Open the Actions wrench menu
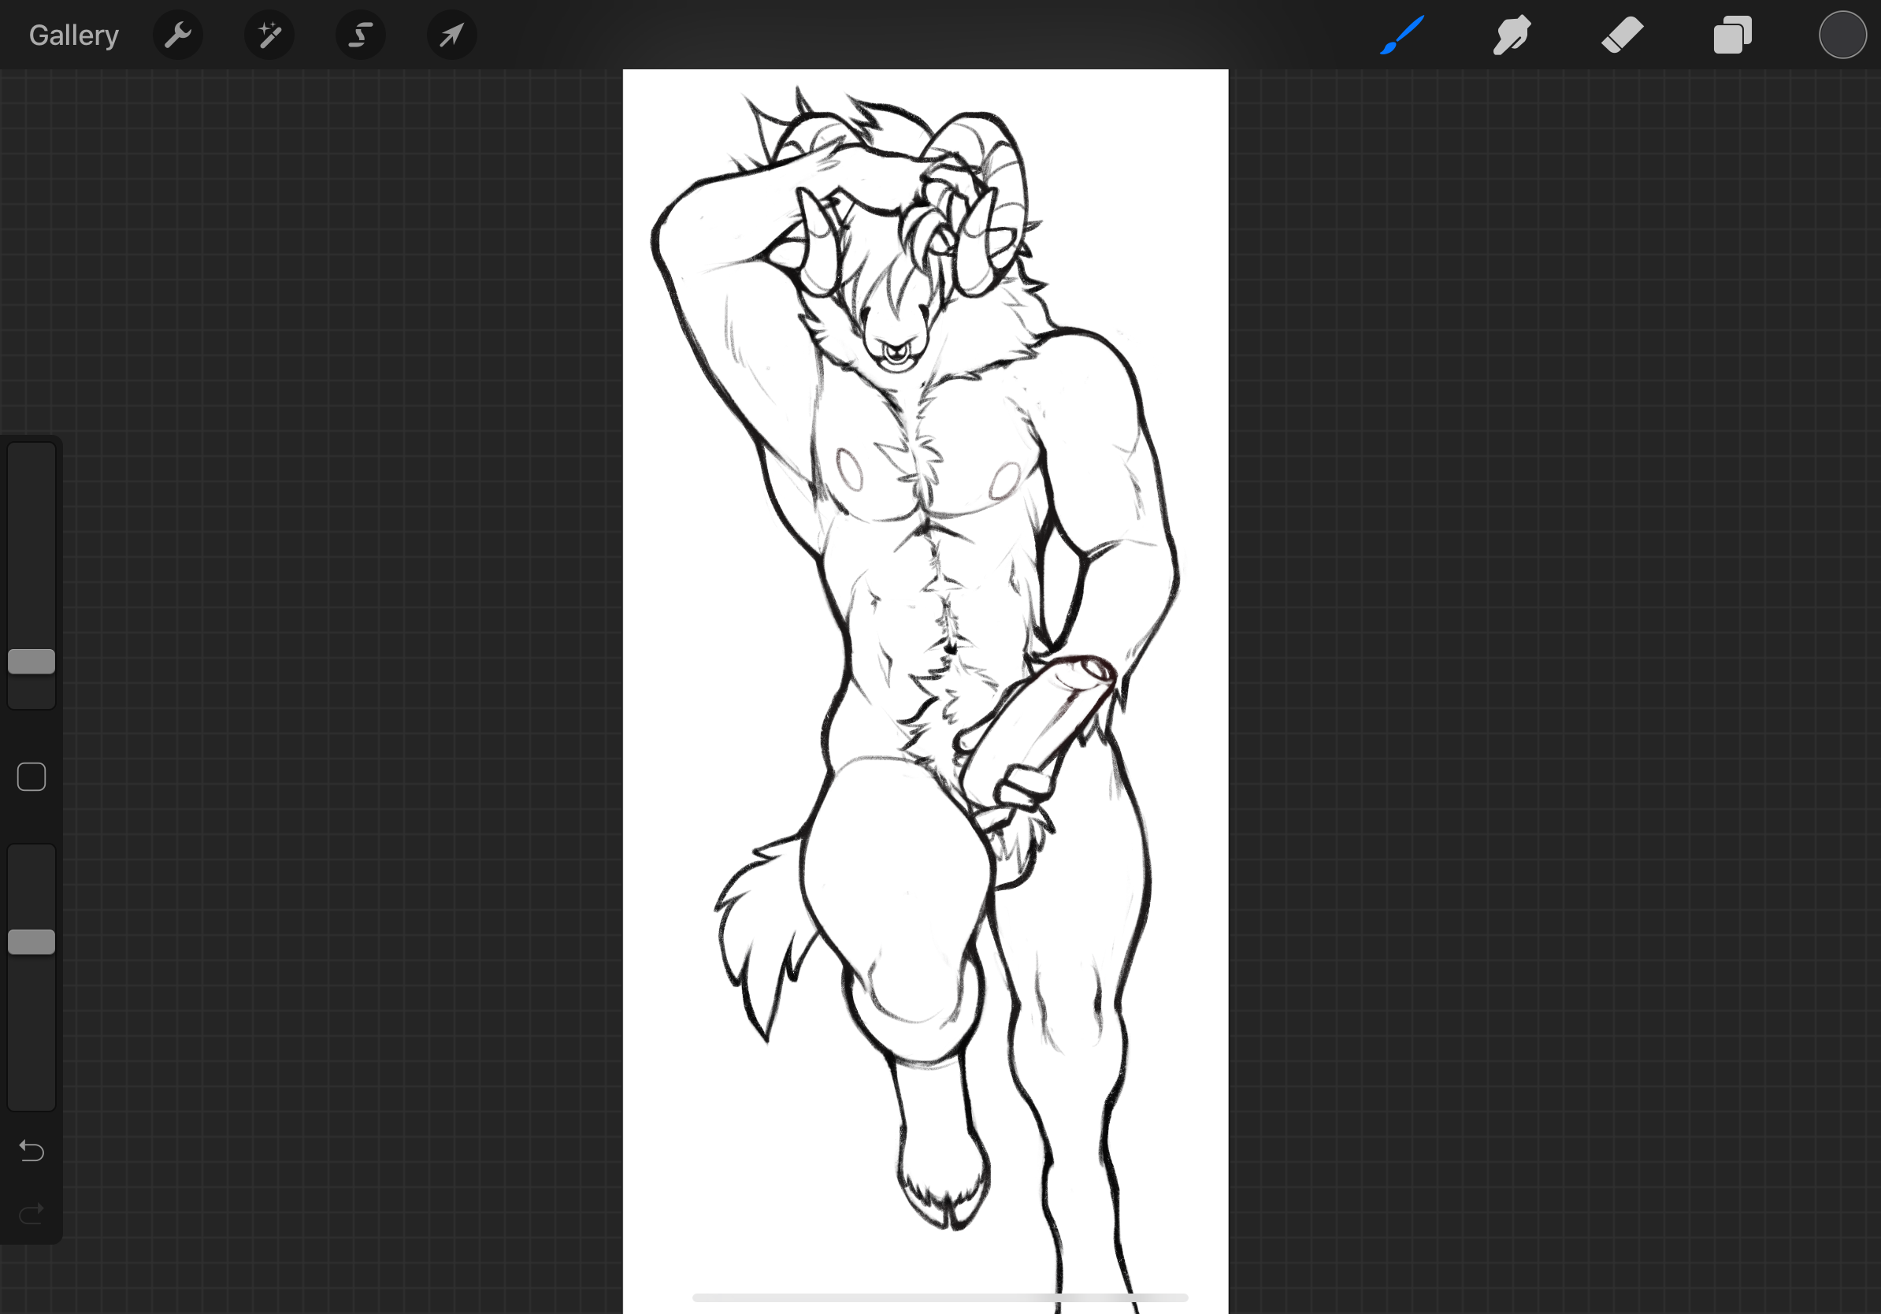Viewport: 1881px width, 1314px height. click(x=178, y=35)
